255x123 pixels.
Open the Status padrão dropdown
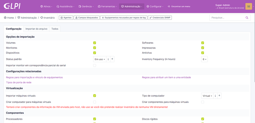point(100,59)
